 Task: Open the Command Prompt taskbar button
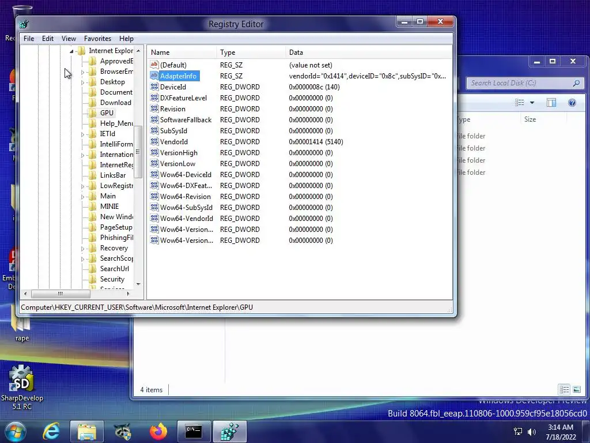(x=194, y=431)
